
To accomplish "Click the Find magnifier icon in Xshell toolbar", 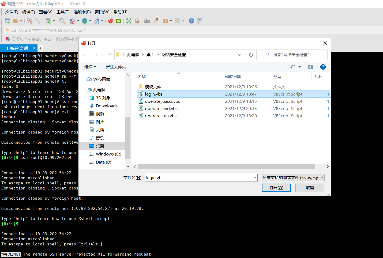I will (62, 21).
